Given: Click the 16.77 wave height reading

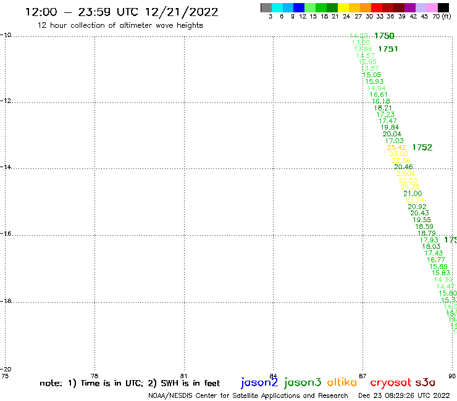Looking at the screenshot, I should pyautogui.click(x=436, y=260).
